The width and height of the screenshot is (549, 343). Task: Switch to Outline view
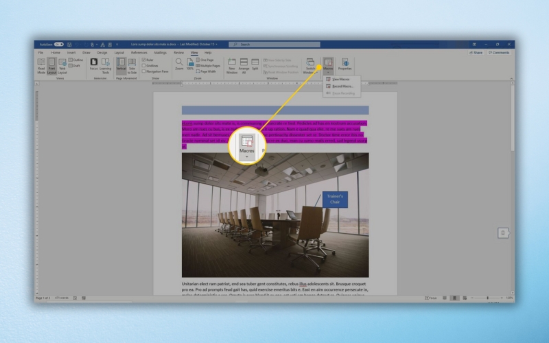tap(76, 60)
